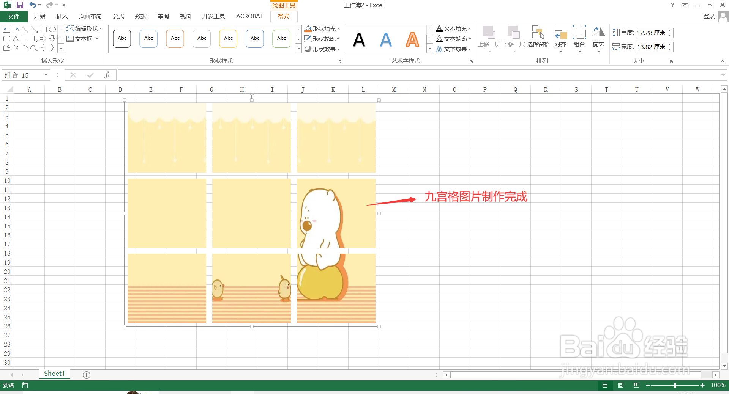Open WordArt Styles dialog launcher

pyautogui.click(x=471, y=61)
